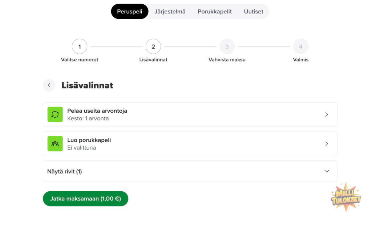This screenshot has height=225, width=372.
Task: Expand the Näytä rivit (1) section
Action: point(190,171)
